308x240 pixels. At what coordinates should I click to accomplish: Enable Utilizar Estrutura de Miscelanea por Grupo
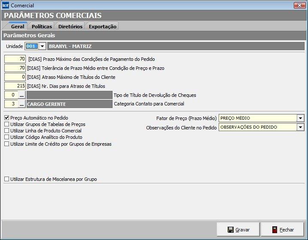pos(6,179)
